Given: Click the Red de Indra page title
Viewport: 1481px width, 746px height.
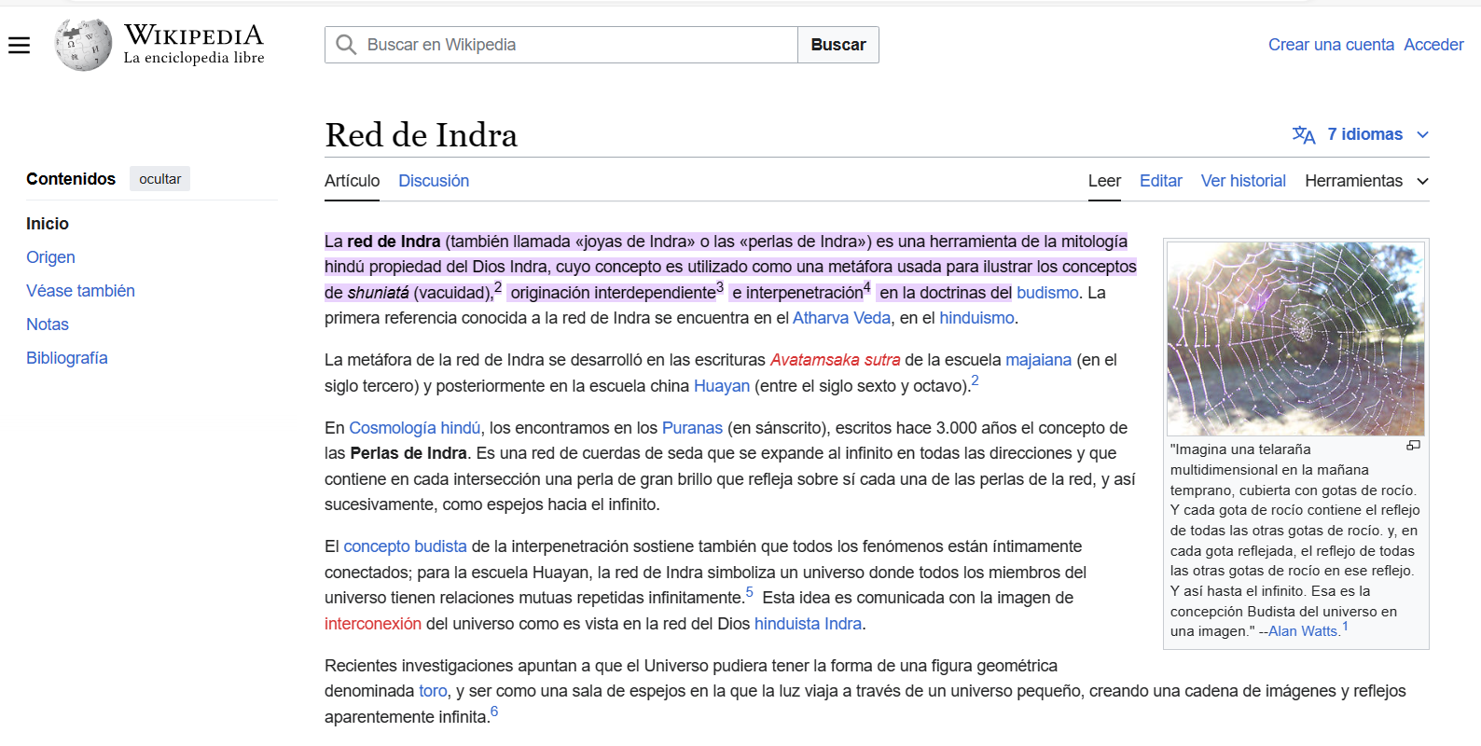Looking at the screenshot, I should tap(421, 135).
